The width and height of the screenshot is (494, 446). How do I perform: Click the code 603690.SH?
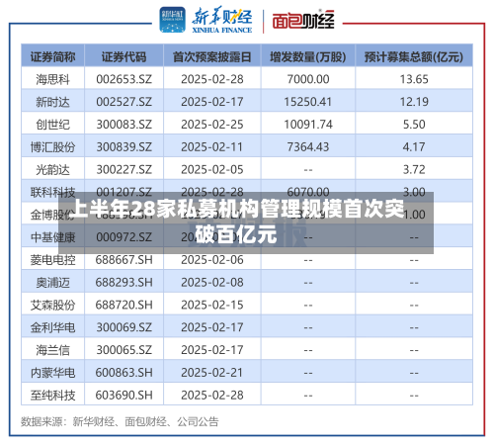124,396
